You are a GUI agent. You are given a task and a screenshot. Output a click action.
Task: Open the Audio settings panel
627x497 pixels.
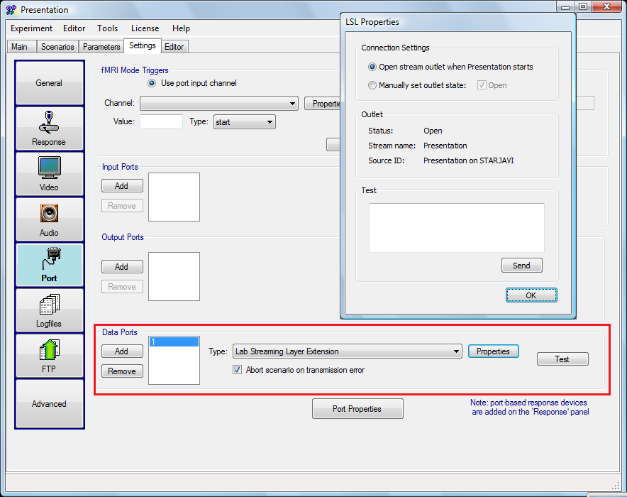pyautogui.click(x=49, y=219)
